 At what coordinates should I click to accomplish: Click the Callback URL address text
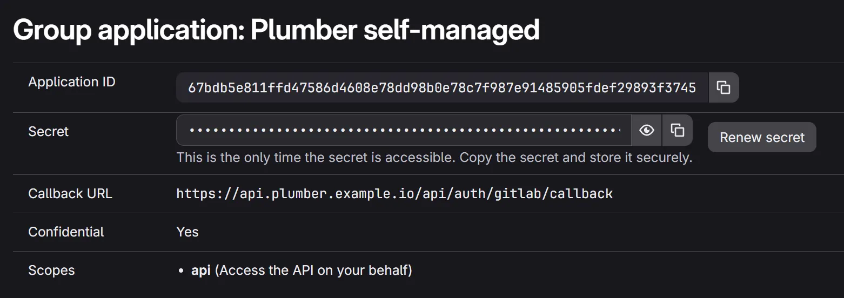(394, 194)
